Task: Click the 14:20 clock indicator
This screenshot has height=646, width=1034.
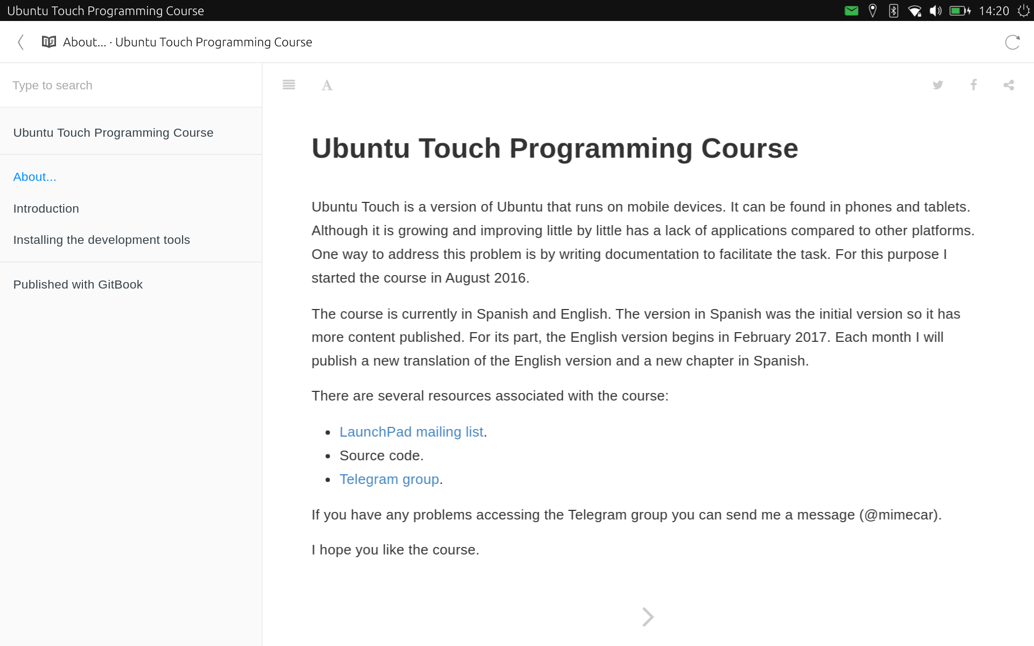Action: pyautogui.click(x=994, y=11)
